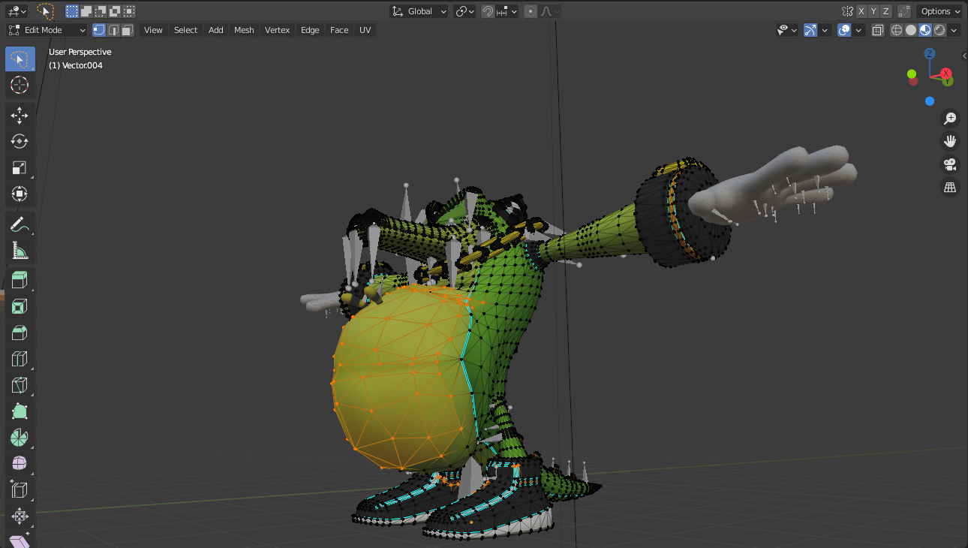Pick the Measure ruler tool
The image size is (968, 548).
click(x=20, y=251)
